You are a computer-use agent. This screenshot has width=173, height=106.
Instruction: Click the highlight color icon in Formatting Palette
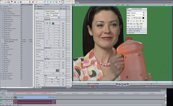tap(141, 24)
